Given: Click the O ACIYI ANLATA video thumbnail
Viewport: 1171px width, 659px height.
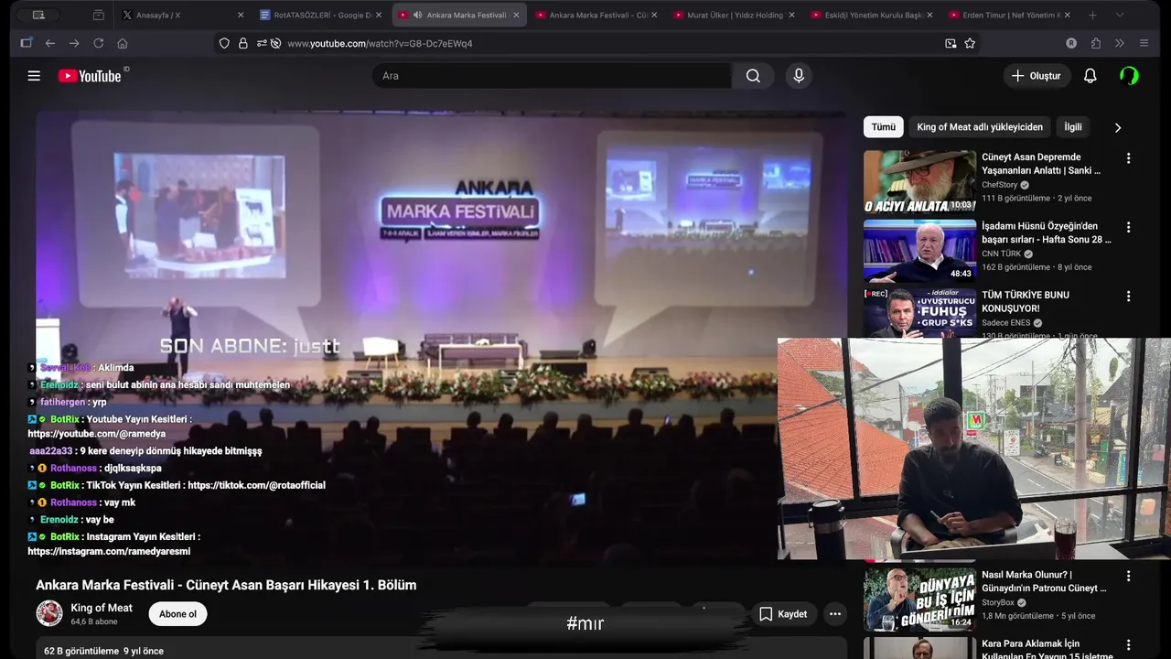Looking at the screenshot, I should [919, 181].
